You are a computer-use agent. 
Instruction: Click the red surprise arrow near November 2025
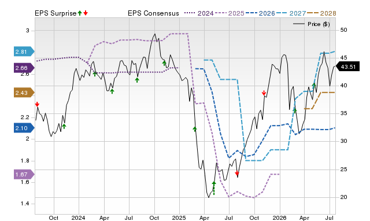point(264,93)
